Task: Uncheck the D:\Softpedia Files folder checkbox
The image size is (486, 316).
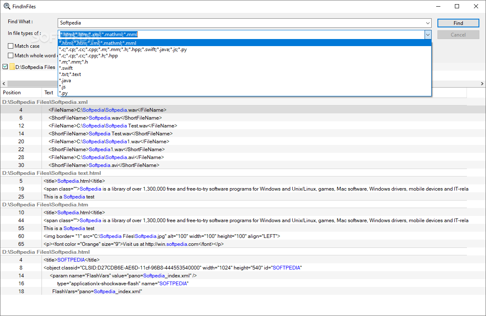Action: tap(5, 67)
